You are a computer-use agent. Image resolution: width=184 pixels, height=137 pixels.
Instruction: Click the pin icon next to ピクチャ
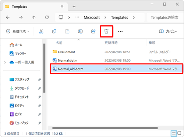coord(39,105)
